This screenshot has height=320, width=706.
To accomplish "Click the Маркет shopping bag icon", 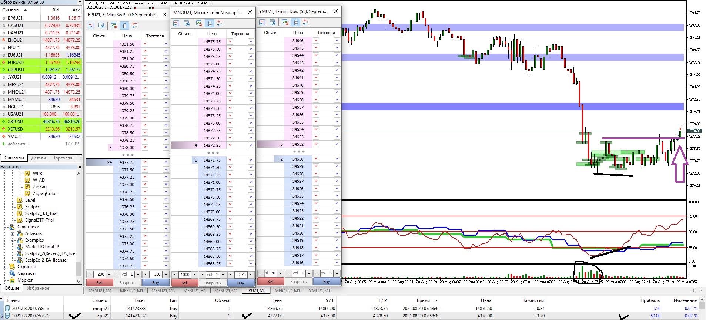I will click(12, 280).
